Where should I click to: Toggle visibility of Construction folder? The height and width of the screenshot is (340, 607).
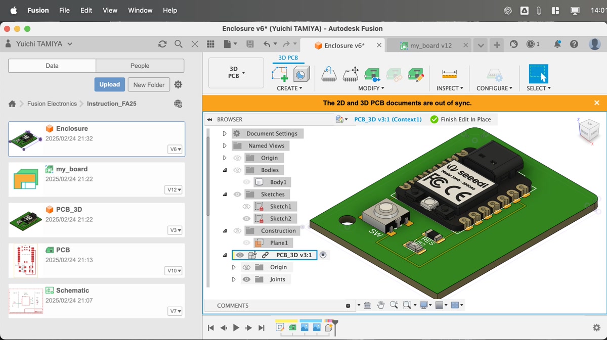point(237,230)
